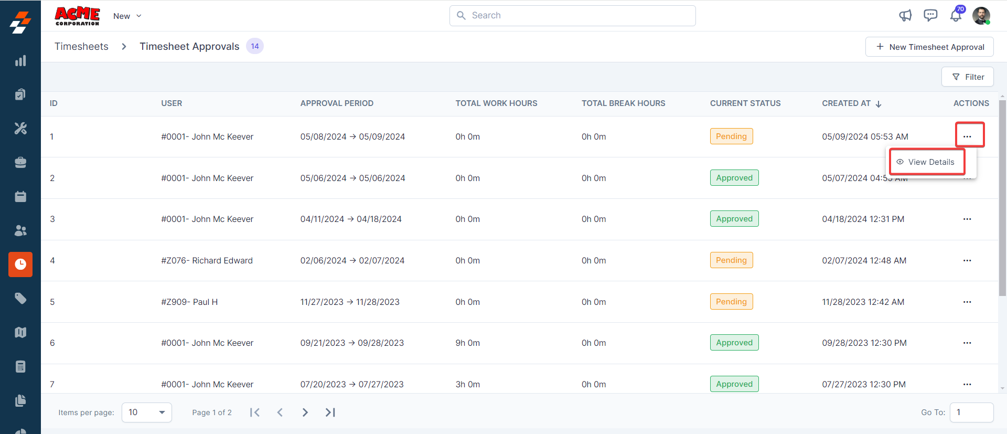Open the user profile avatar
Image resolution: width=1007 pixels, height=434 pixels.
click(981, 16)
